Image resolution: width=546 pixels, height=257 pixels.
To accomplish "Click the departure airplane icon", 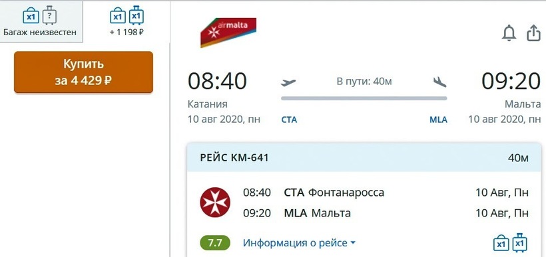I will coord(288,82).
